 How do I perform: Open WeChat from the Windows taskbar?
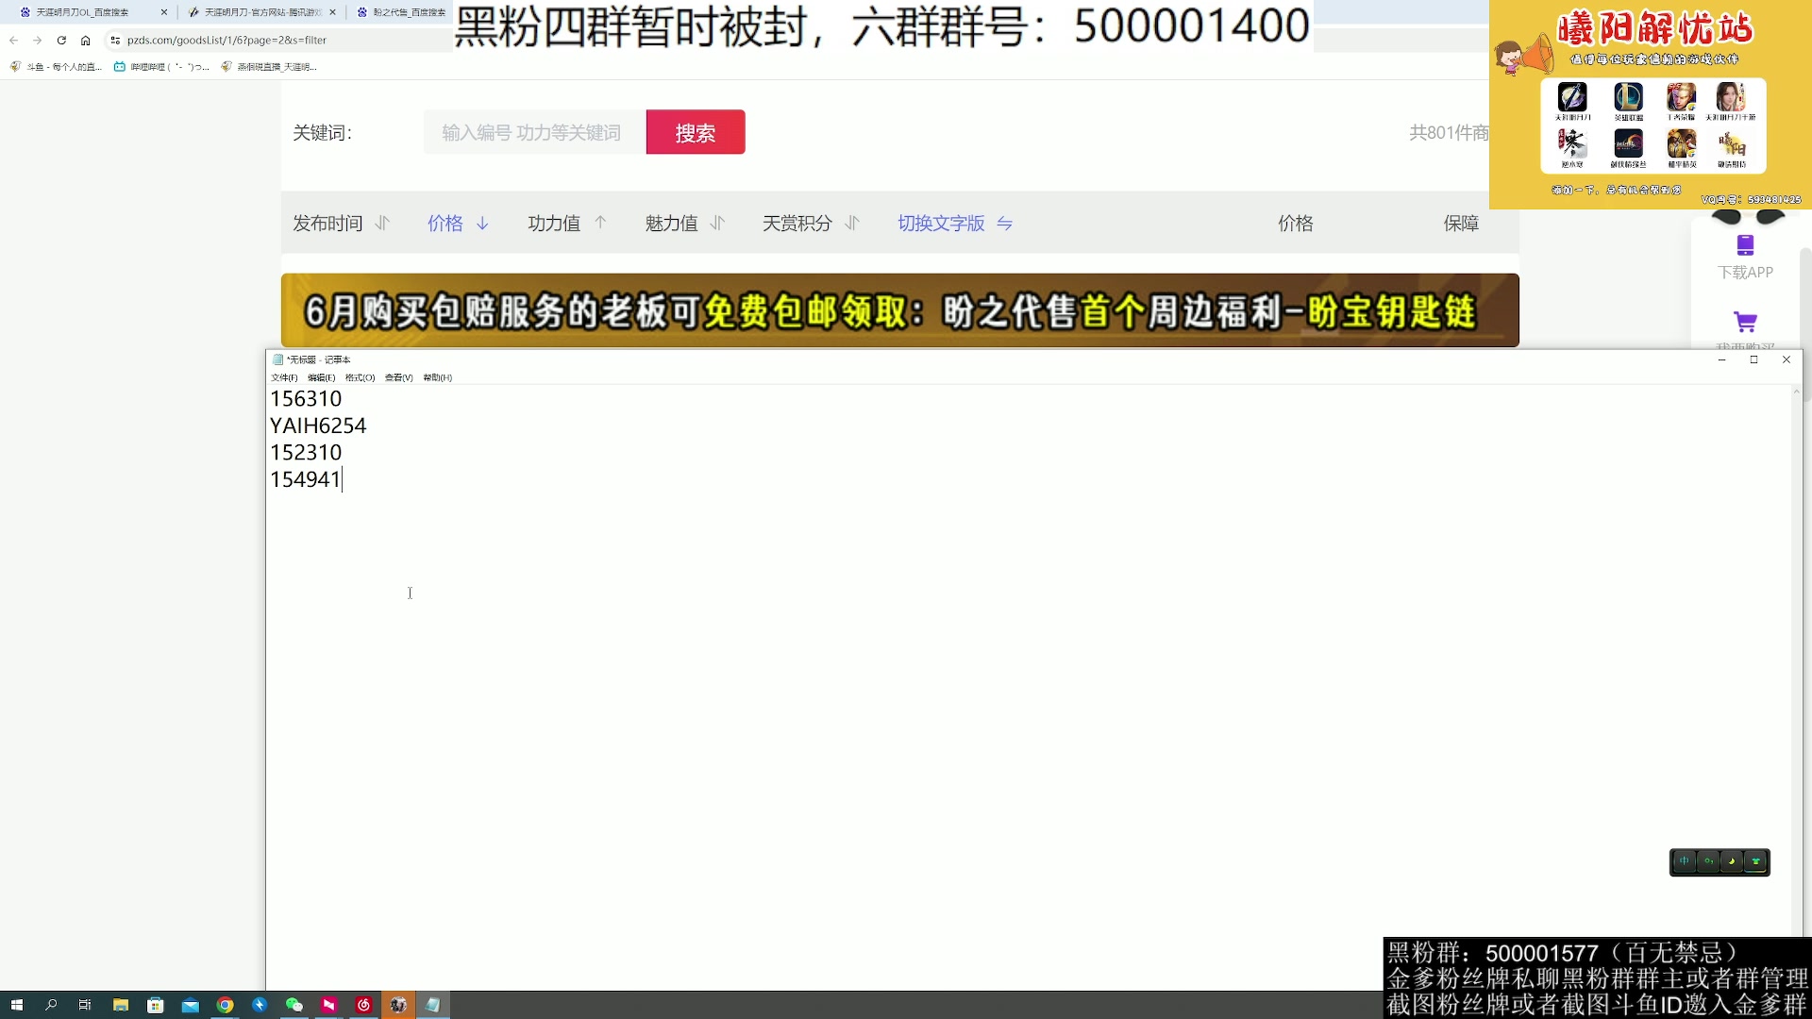coord(294,1005)
